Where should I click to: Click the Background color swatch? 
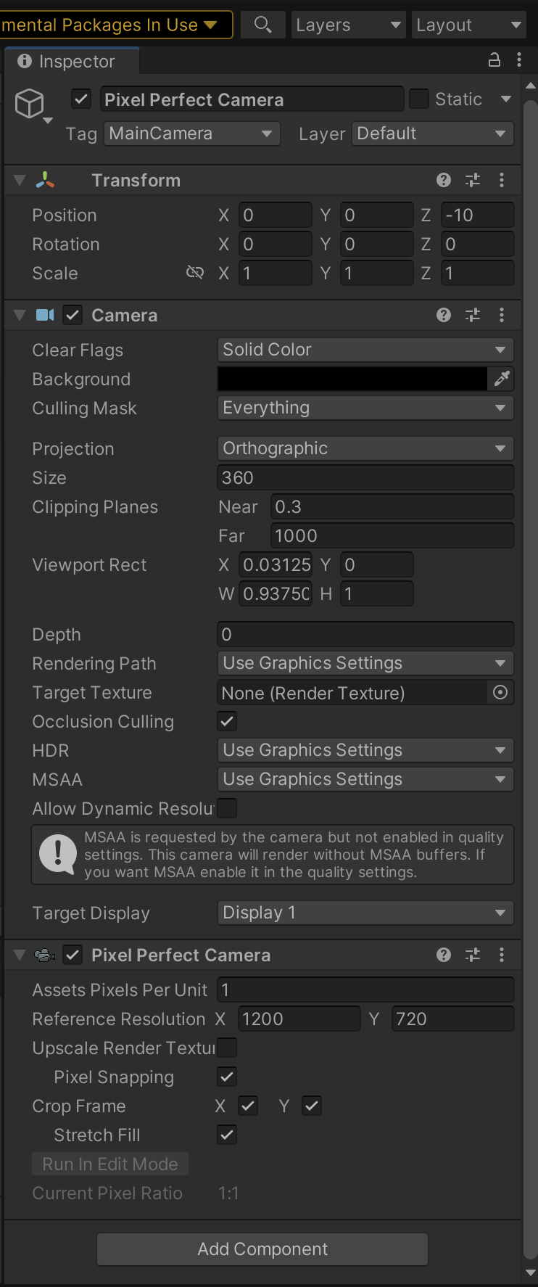click(352, 379)
